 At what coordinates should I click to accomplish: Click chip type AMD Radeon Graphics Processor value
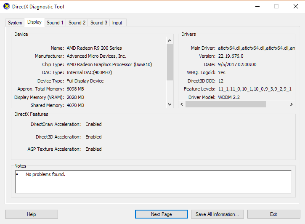(x=109, y=64)
